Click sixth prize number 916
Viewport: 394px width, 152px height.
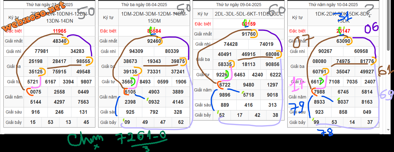pyautogui.click(x=36, y=112)
